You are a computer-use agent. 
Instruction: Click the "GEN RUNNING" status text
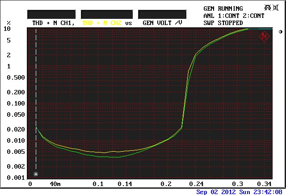coord(223,8)
